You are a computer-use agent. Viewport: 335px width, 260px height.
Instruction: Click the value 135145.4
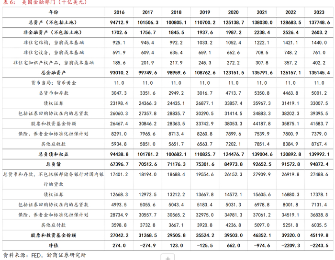[x=319, y=73]
